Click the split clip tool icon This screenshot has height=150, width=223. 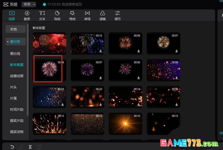pyautogui.click(x=30, y=147)
